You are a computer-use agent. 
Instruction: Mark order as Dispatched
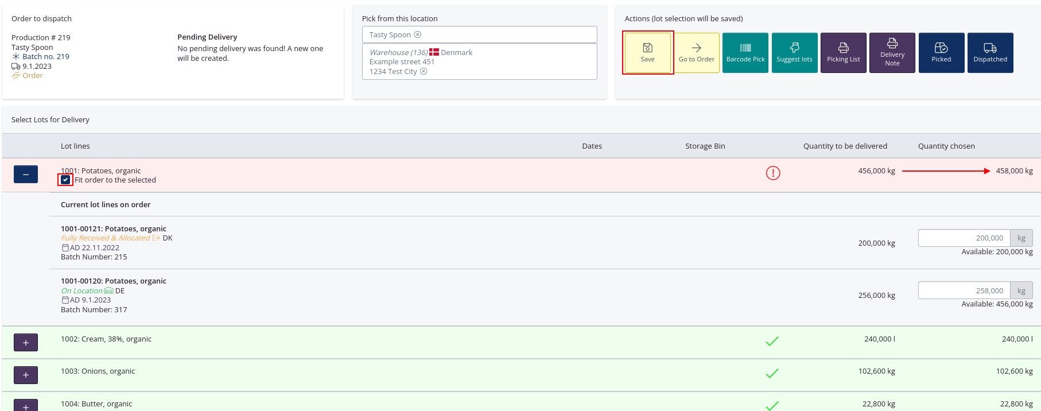990,53
